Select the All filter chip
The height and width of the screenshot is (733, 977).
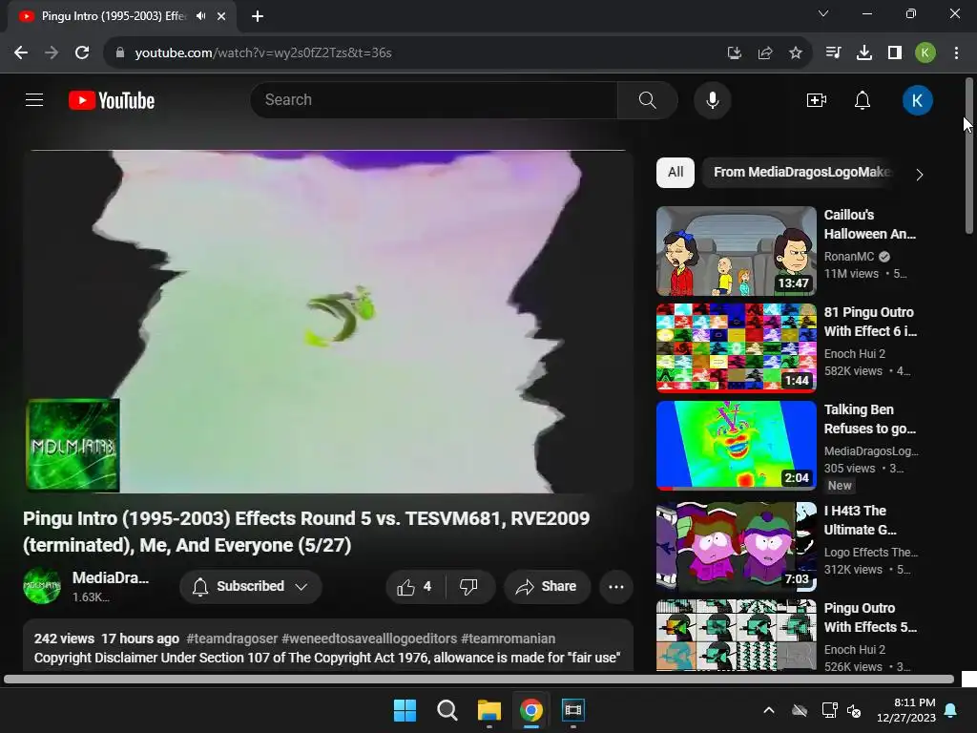[676, 172]
